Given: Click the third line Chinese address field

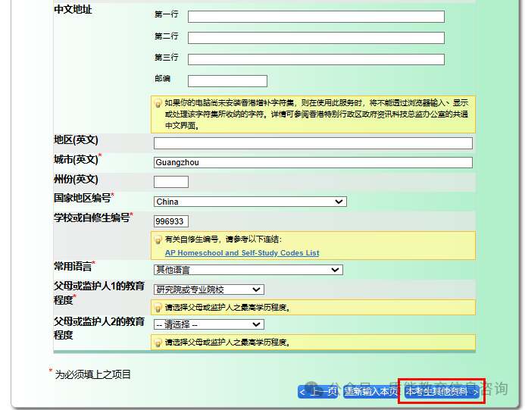Looking at the screenshot, I should point(316,59).
